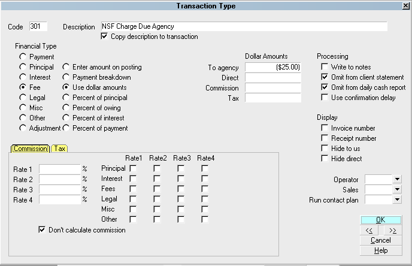This screenshot has width=412, height=266.
Task: Confirm with the OK button
Action: tap(381, 220)
